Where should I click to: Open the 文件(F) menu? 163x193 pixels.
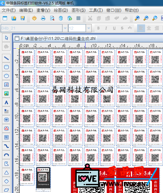[9, 10]
